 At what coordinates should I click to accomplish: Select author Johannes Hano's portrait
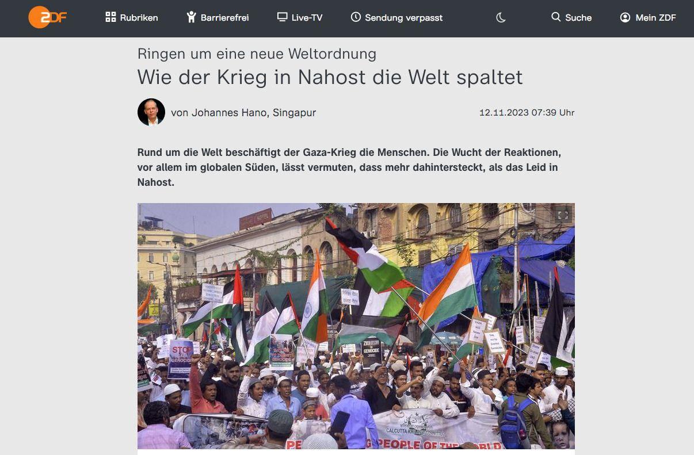[151, 112]
